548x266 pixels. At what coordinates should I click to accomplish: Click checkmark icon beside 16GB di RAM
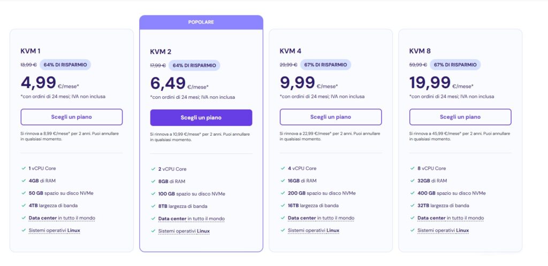(x=283, y=181)
